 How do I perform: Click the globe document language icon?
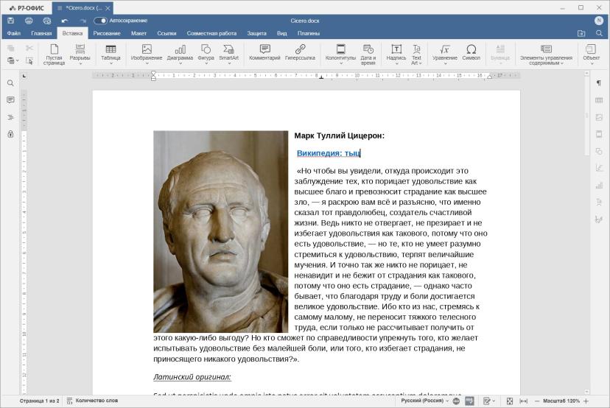456,401
